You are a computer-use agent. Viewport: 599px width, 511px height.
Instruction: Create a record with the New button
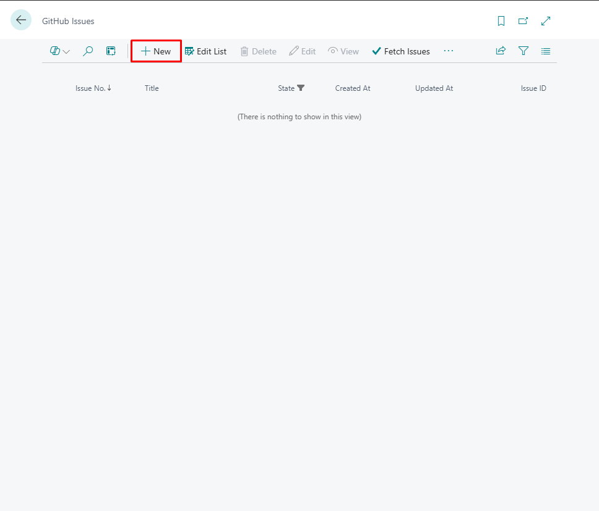coord(155,51)
